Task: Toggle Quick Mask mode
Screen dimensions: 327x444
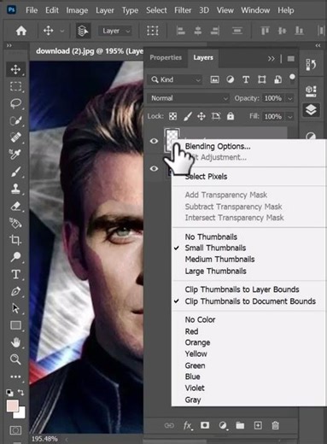Action: coord(15,430)
